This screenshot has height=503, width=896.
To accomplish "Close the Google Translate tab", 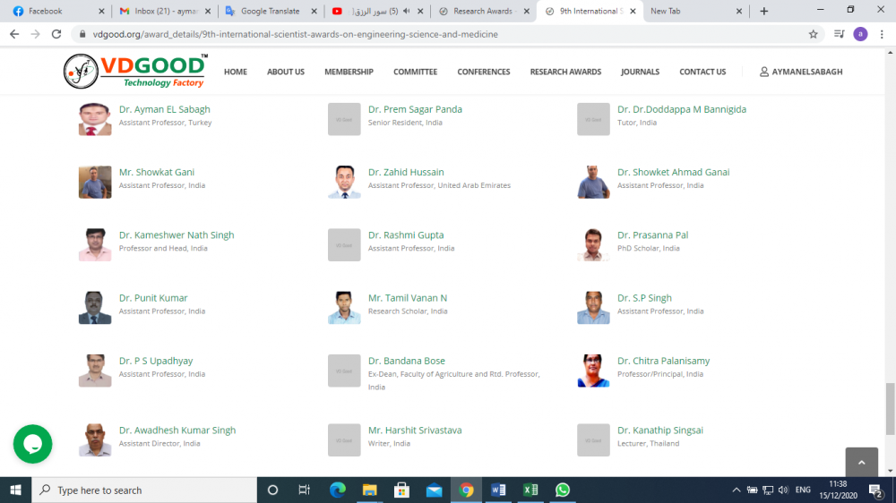I will click(x=314, y=11).
